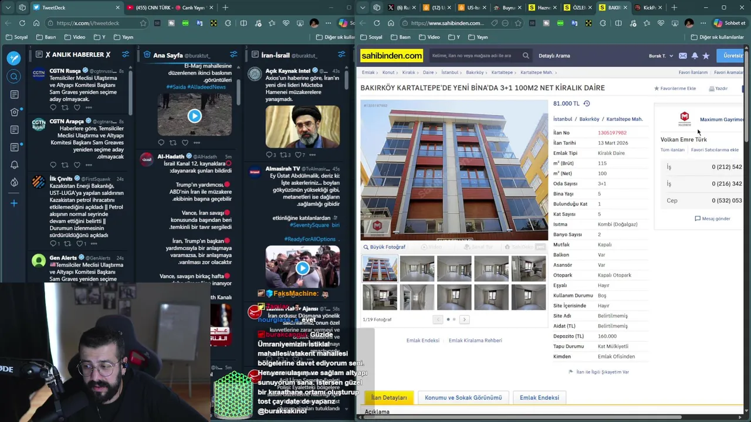Click the sahibinden address bar URL
Image resolution: width=751 pixels, height=422 pixels.
point(447,23)
